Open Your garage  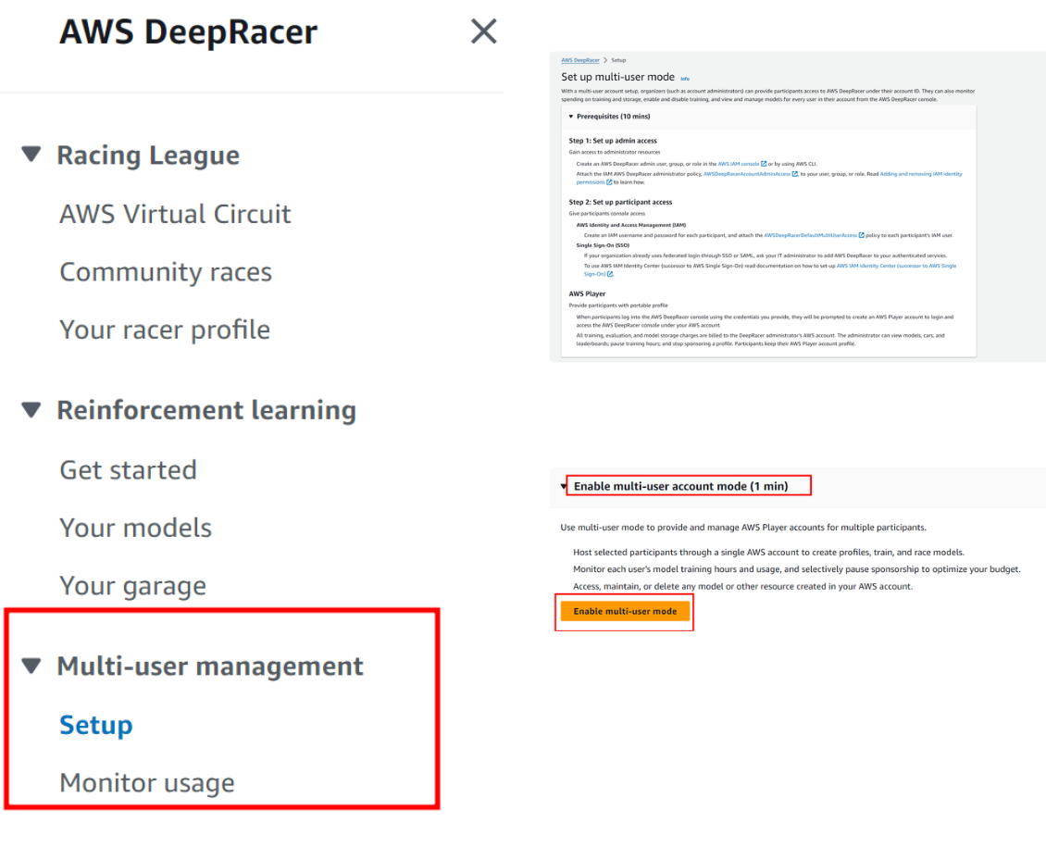point(132,586)
